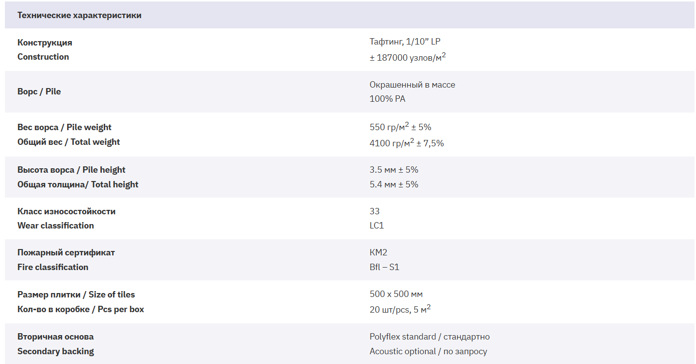Click the 'Bfl – S1' fire classification value
This screenshot has width=696, height=364.
point(384,267)
